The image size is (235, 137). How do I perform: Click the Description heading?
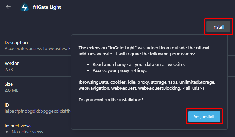(16, 43)
